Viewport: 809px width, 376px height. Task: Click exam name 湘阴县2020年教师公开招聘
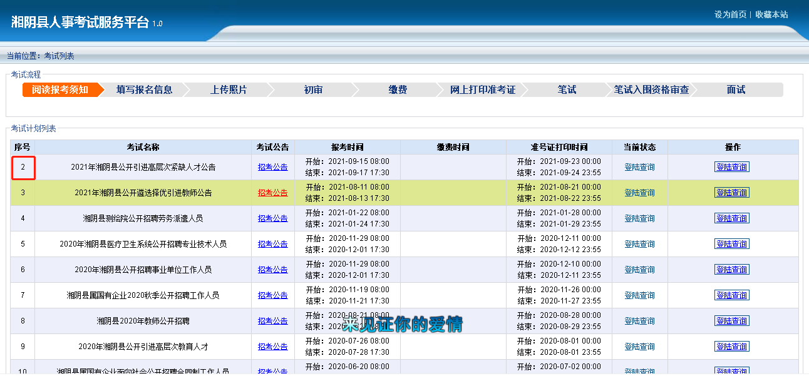(x=143, y=321)
